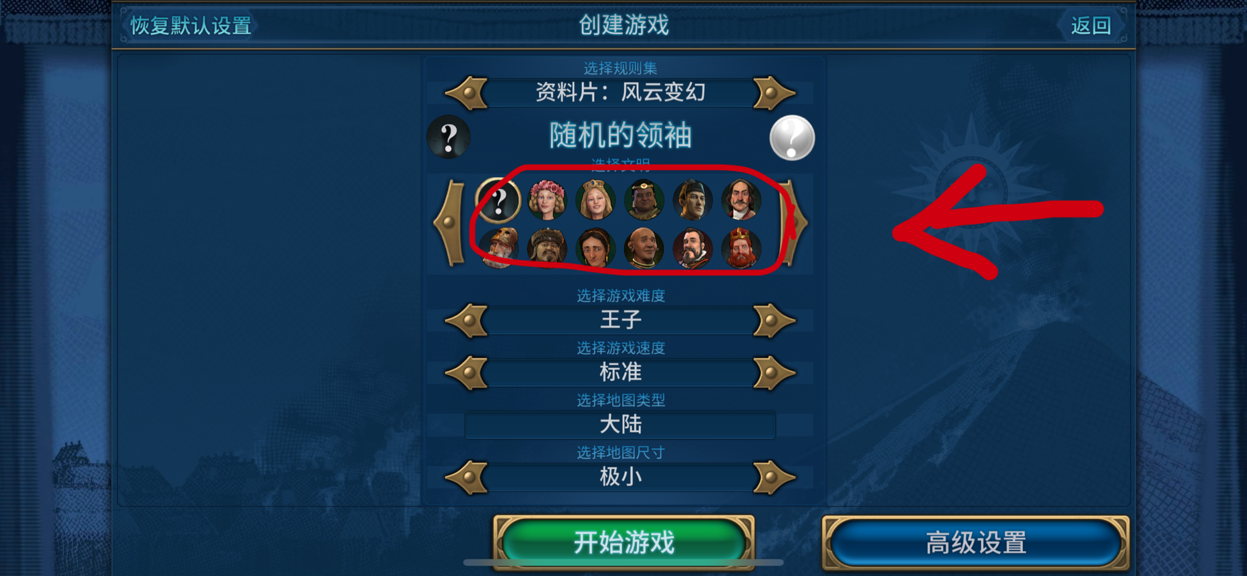This screenshot has width=1247, height=576.
Task: Open 高级设置 advanced setup
Action: (x=976, y=543)
